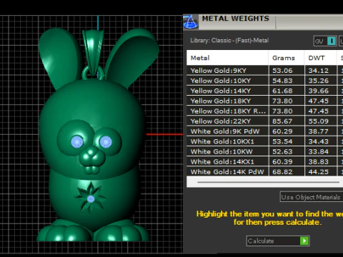Image resolution: width=343 pixels, height=257 pixels.
Task: Select the White Gold:10KX1 row
Action: click(264, 141)
